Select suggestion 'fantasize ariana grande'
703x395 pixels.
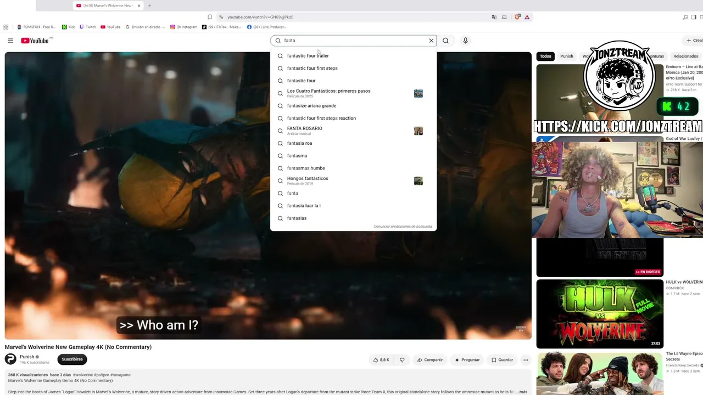click(x=353, y=106)
